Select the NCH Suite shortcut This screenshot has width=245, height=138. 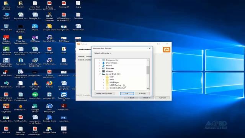(x=6, y=73)
